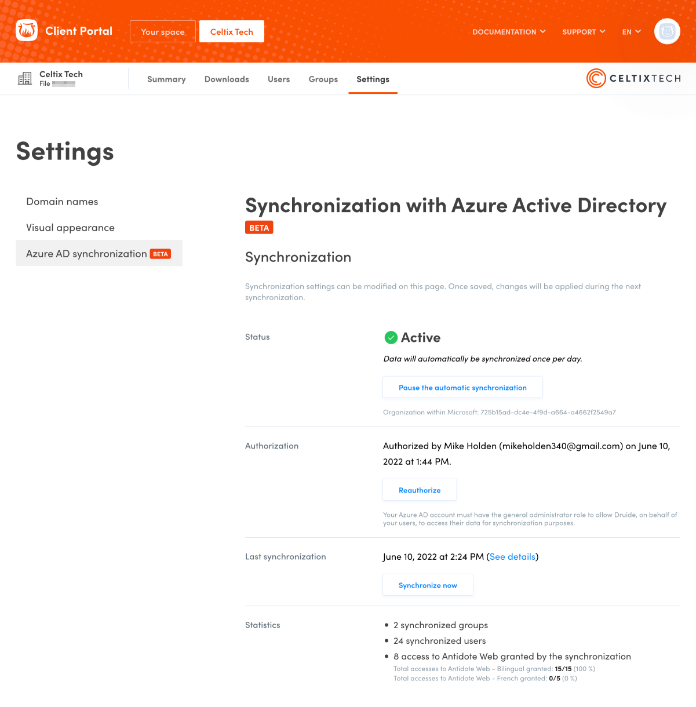This screenshot has width=696, height=707.
Task: Open the Support dropdown menu
Action: tap(584, 32)
